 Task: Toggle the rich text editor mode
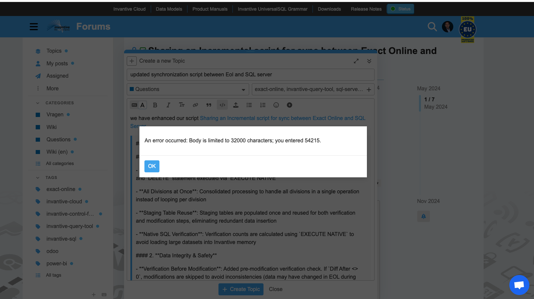tap(143, 105)
